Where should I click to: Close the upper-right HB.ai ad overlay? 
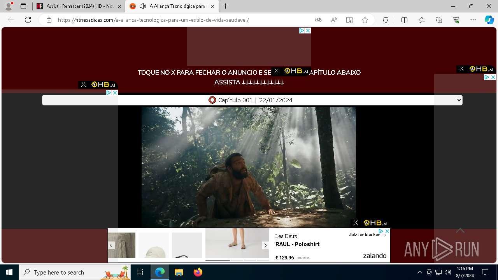tap(461, 69)
